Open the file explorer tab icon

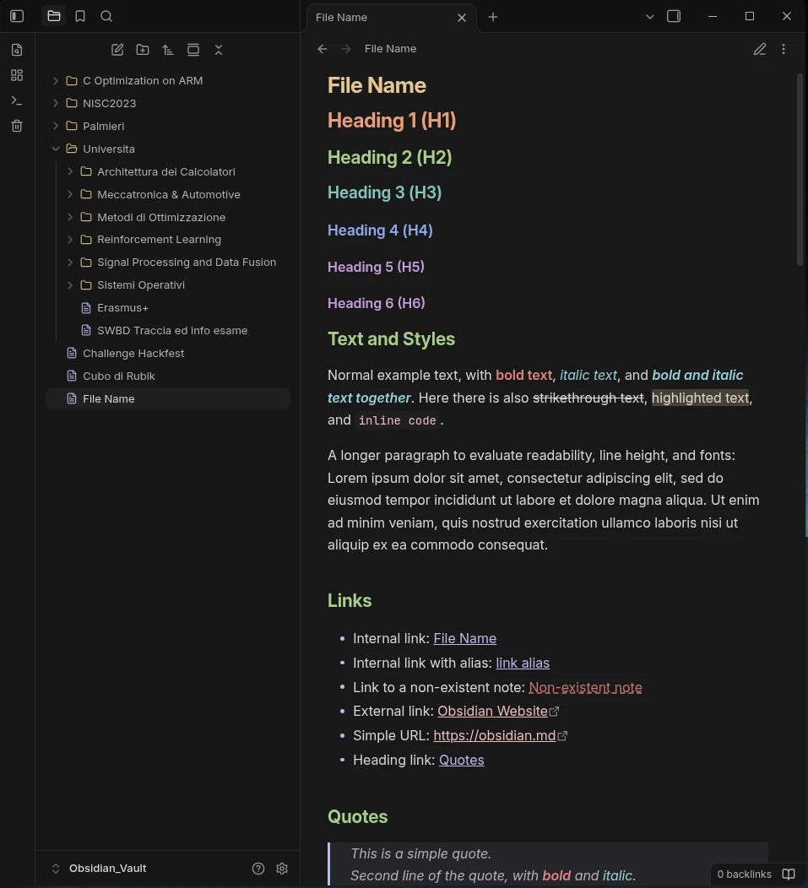54,16
